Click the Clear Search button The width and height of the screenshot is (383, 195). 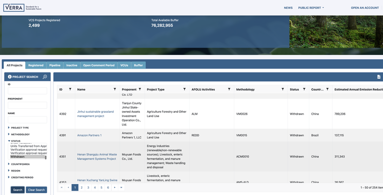point(36,190)
